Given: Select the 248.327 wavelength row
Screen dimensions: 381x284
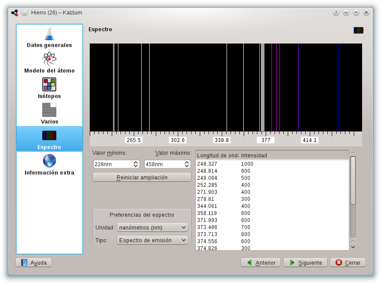Looking at the screenshot, I should point(272,164).
